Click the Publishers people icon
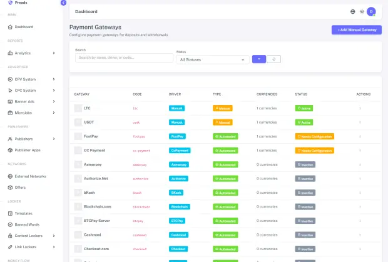The width and height of the screenshot is (388, 262). pos(10,139)
